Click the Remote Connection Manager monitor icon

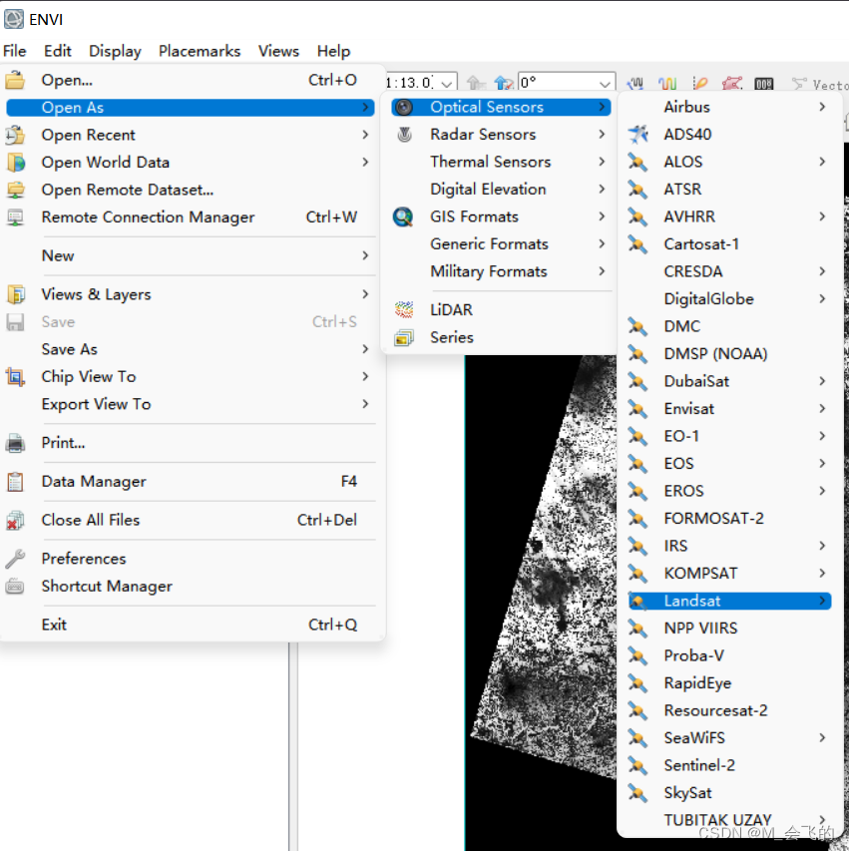(x=15, y=217)
